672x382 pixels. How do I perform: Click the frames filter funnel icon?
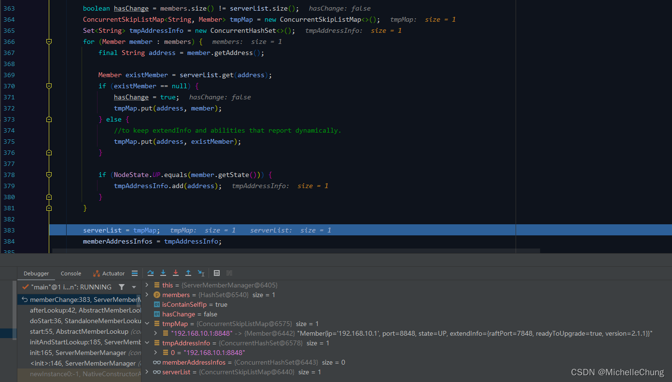click(122, 287)
